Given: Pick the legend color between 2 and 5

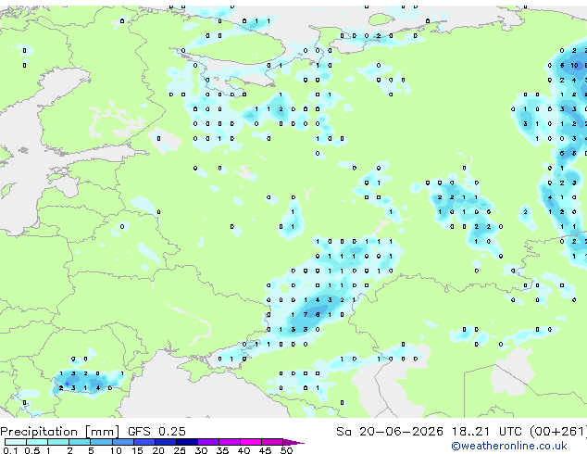Looking at the screenshot, I should [80, 442].
